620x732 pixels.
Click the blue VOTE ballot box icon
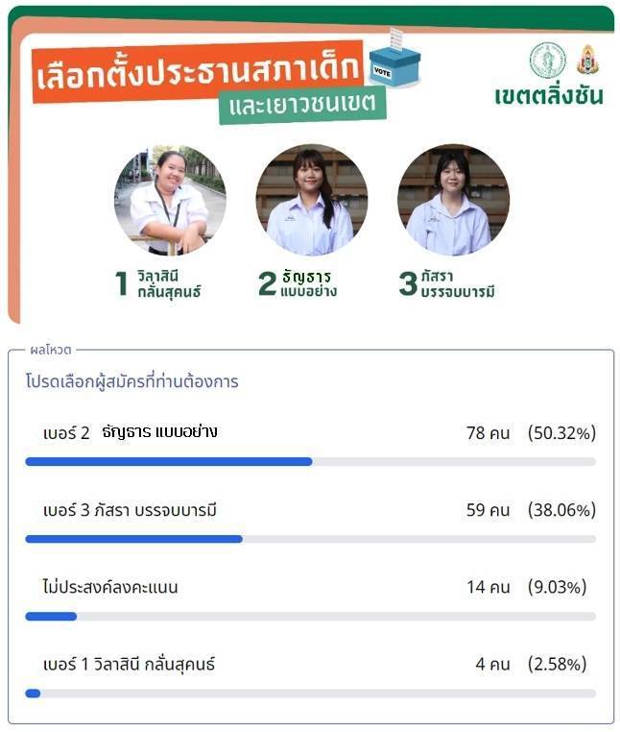tap(394, 59)
